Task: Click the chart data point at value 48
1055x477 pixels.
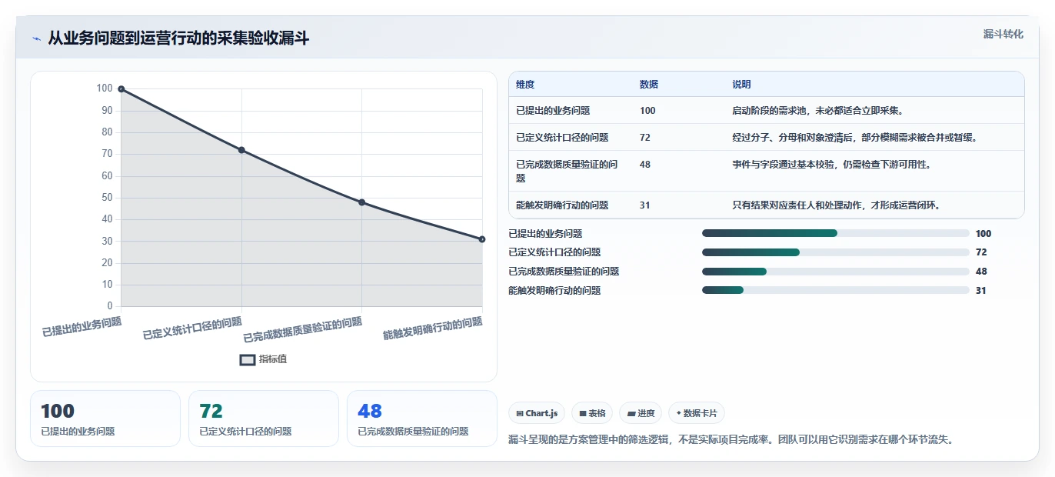Action: [362, 202]
